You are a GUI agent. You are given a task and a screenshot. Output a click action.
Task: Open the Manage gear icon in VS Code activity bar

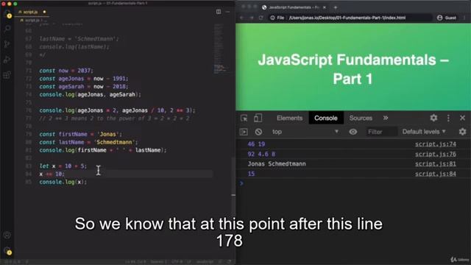[x=7, y=251]
